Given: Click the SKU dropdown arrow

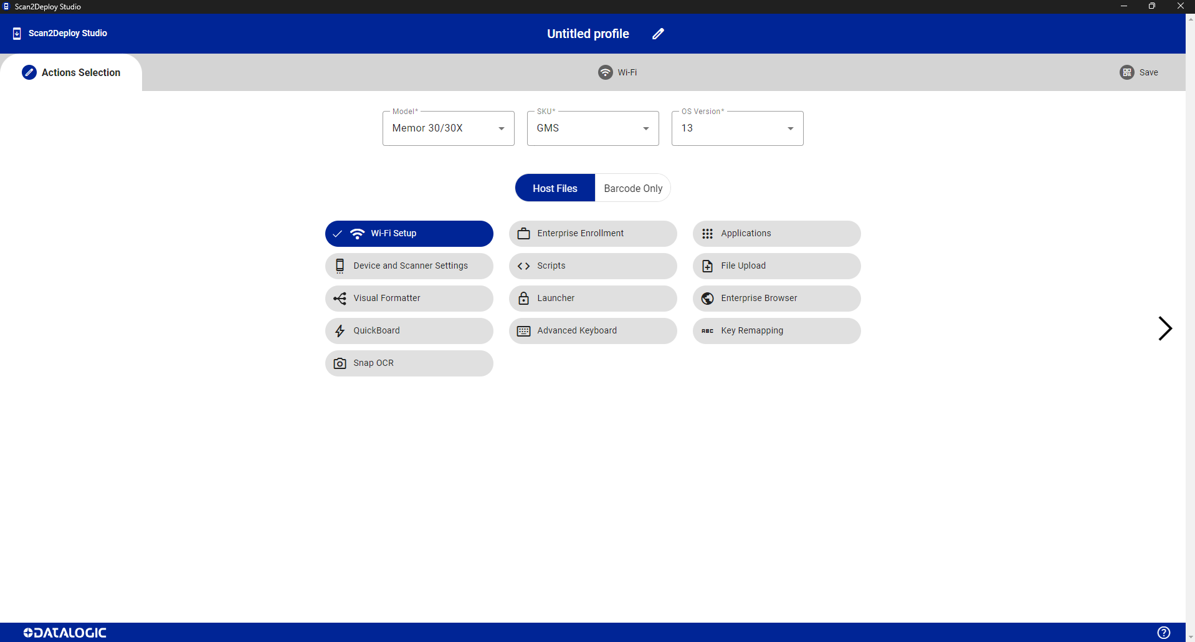Looking at the screenshot, I should (x=645, y=128).
